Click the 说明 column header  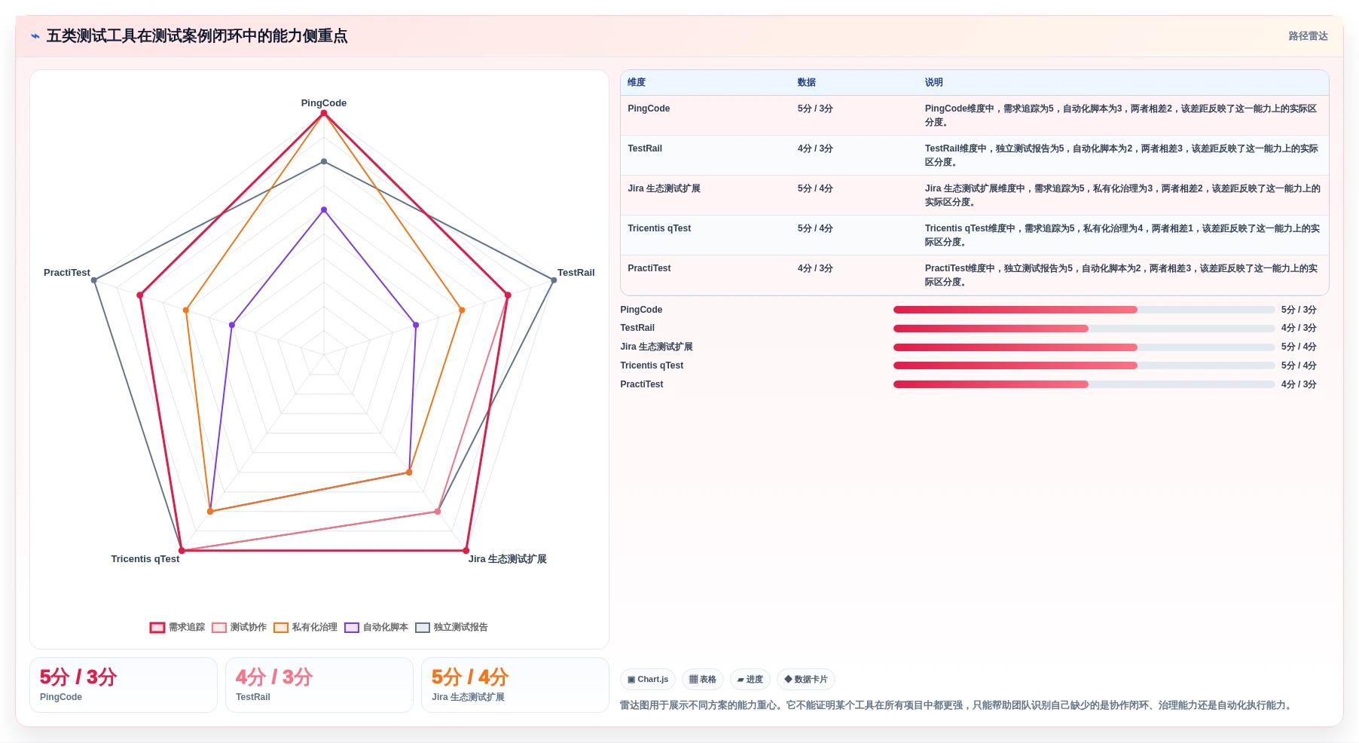click(x=934, y=82)
